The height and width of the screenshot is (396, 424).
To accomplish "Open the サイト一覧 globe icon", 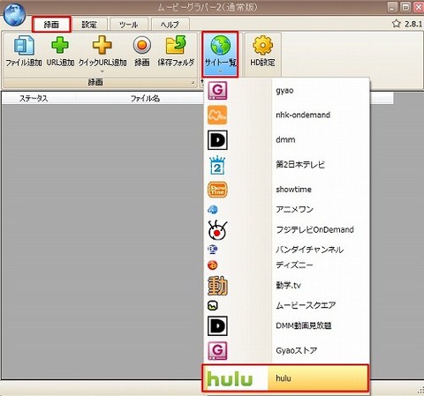I will click(x=221, y=45).
